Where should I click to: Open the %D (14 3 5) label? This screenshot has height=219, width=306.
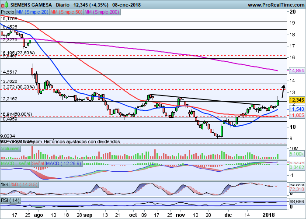pyautogui.click(x=24, y=184)
